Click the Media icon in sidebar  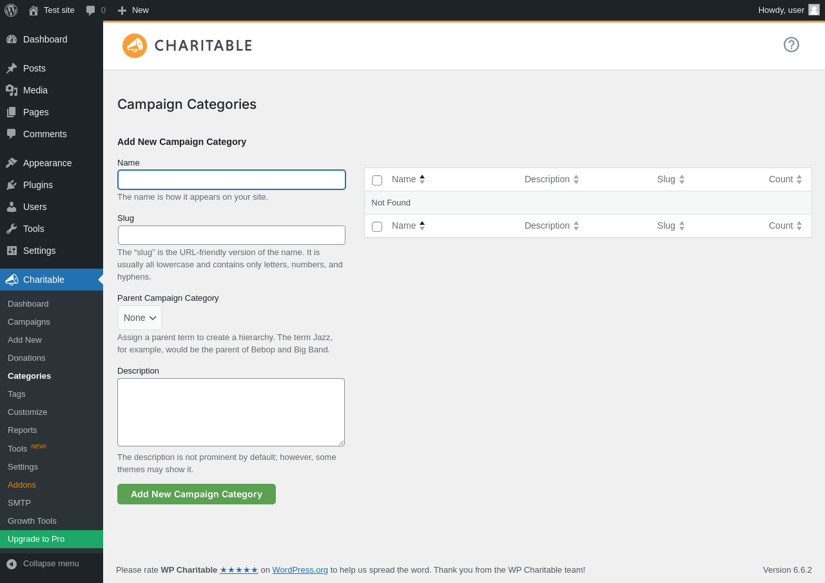click(12, 90)
